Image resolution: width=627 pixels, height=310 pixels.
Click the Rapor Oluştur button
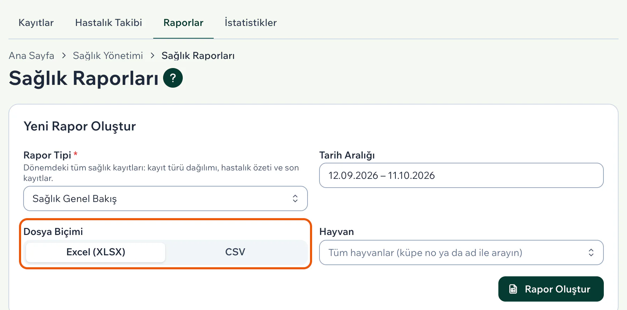pos(551,289)
